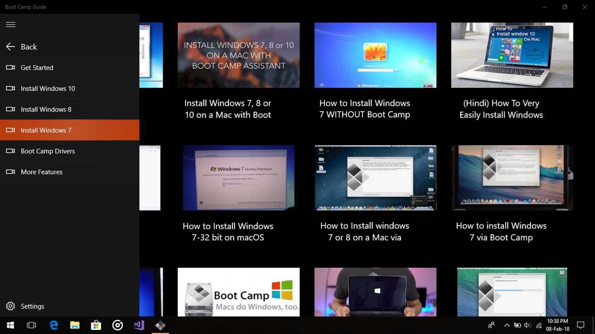The image size is (595, 334).
Task: Click title 'How to install Windows 7 via Boot Camp'
Action: tap(501, 232)
